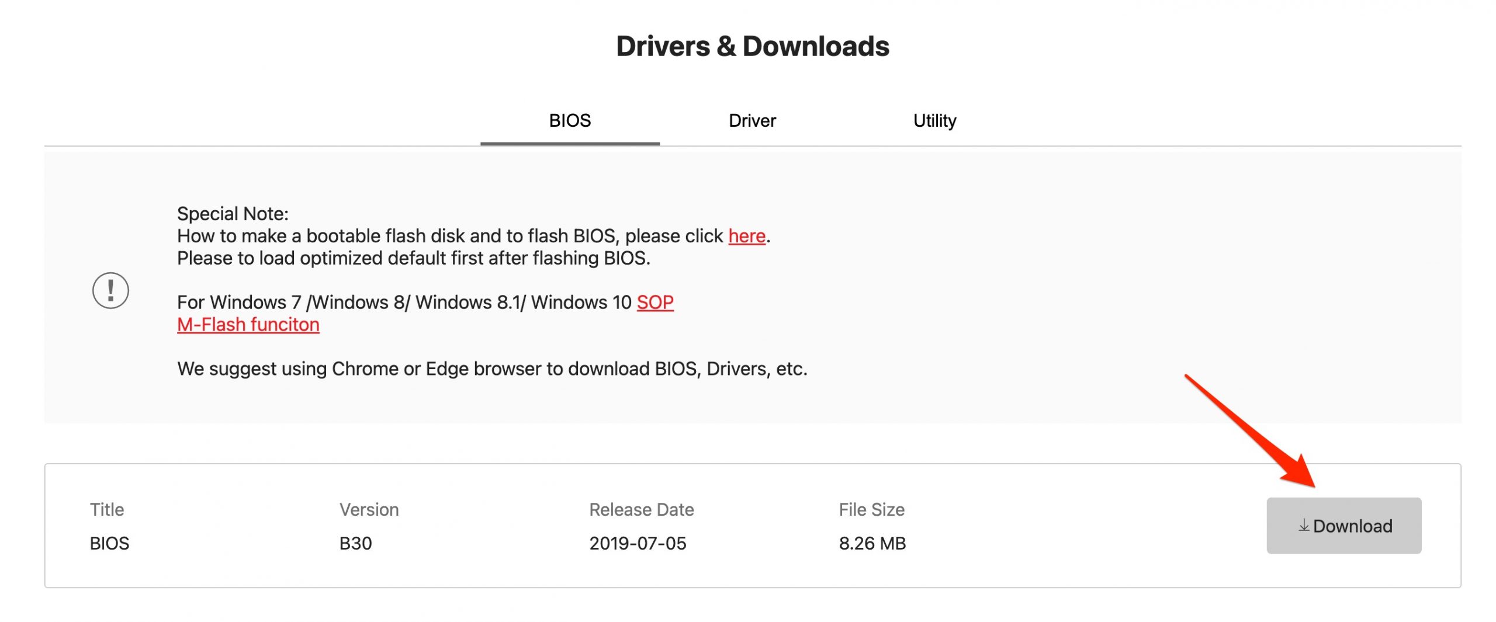
Task: Click the 'load optimized default' instruction line
Action: click(414, 258)
